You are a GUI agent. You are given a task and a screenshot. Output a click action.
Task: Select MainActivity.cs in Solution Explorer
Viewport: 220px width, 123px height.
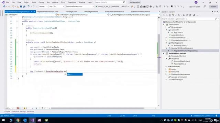177,80
